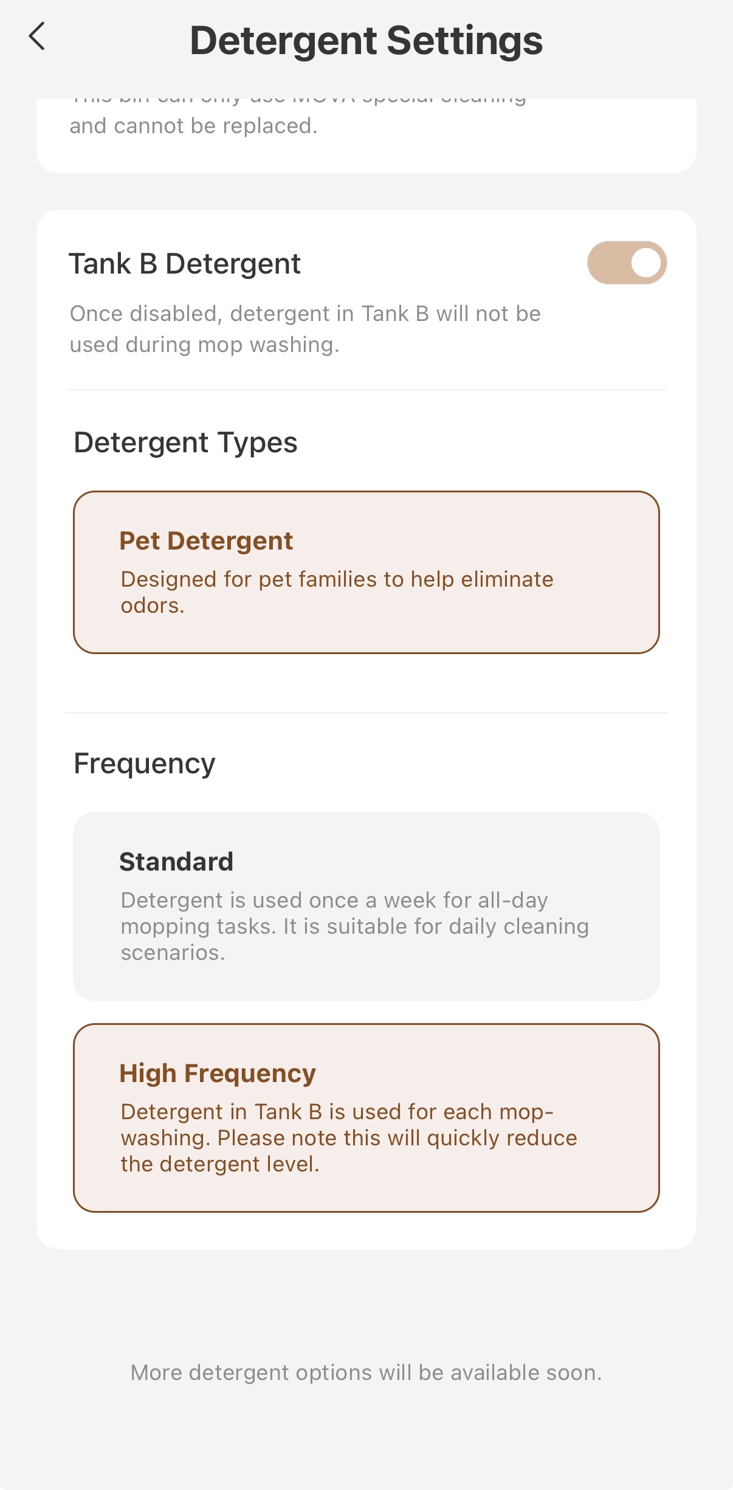Tap the back arrow icon

click(37, 36)
